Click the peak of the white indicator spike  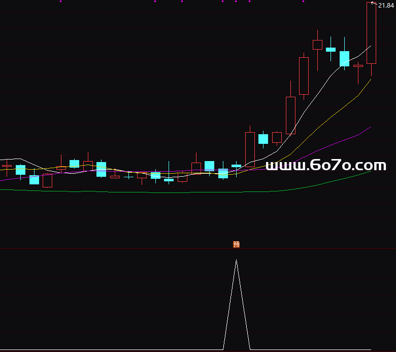click(x=236, y=260)
